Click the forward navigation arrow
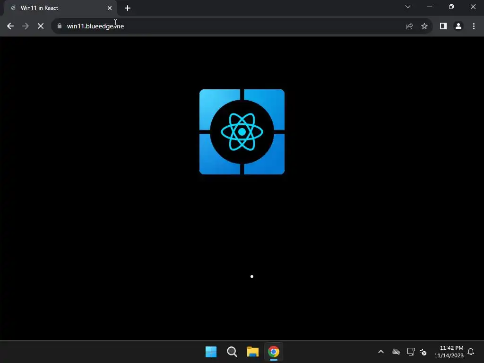 [x=26, y=26]
